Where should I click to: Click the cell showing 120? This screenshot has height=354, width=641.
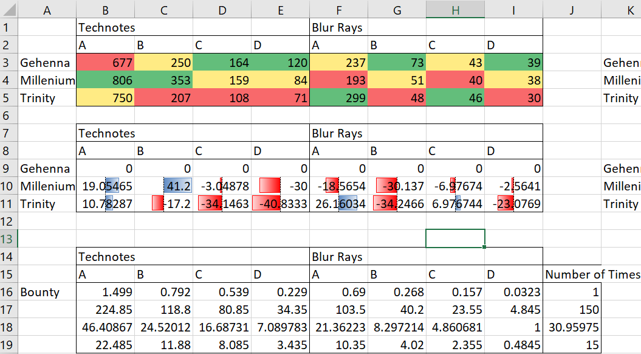(x=281, y=62)
